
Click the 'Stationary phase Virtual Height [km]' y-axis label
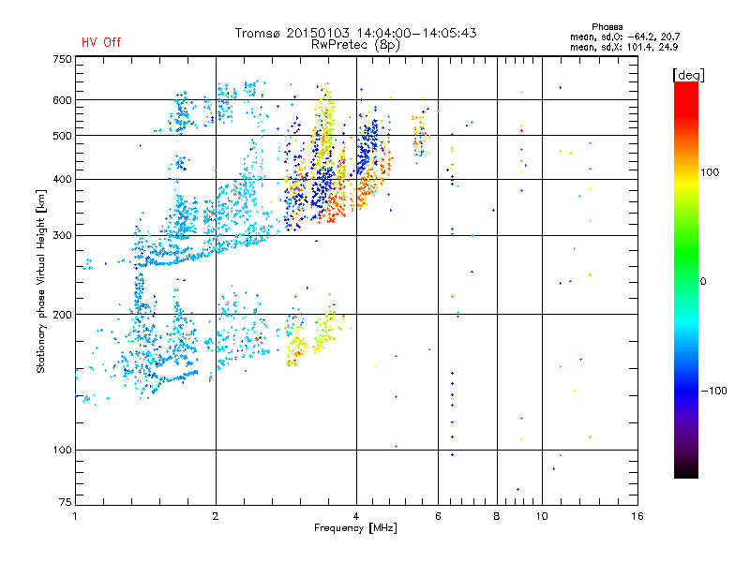point(41,281)
